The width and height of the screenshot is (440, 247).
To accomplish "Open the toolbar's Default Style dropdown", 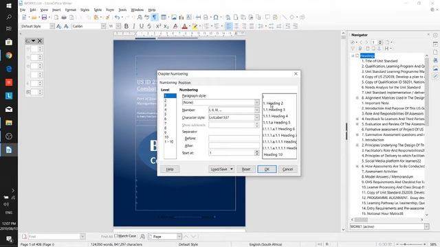I will 52,26.
